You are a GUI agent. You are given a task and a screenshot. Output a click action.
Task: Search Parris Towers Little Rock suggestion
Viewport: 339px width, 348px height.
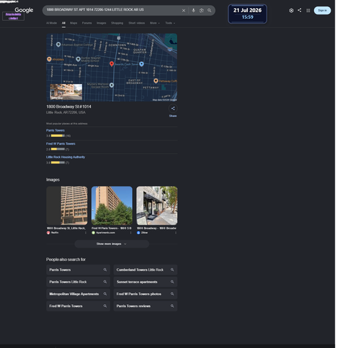78,282
